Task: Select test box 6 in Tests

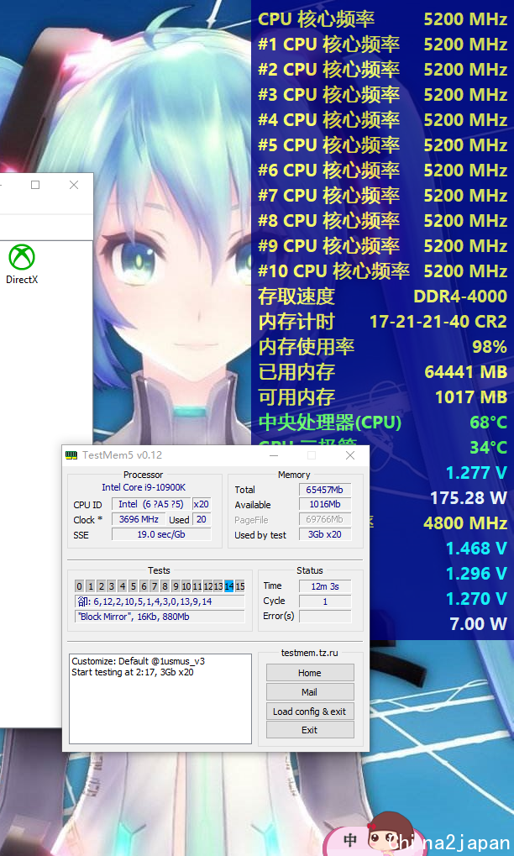Action: pyautogui.click(x=144, y=586)
